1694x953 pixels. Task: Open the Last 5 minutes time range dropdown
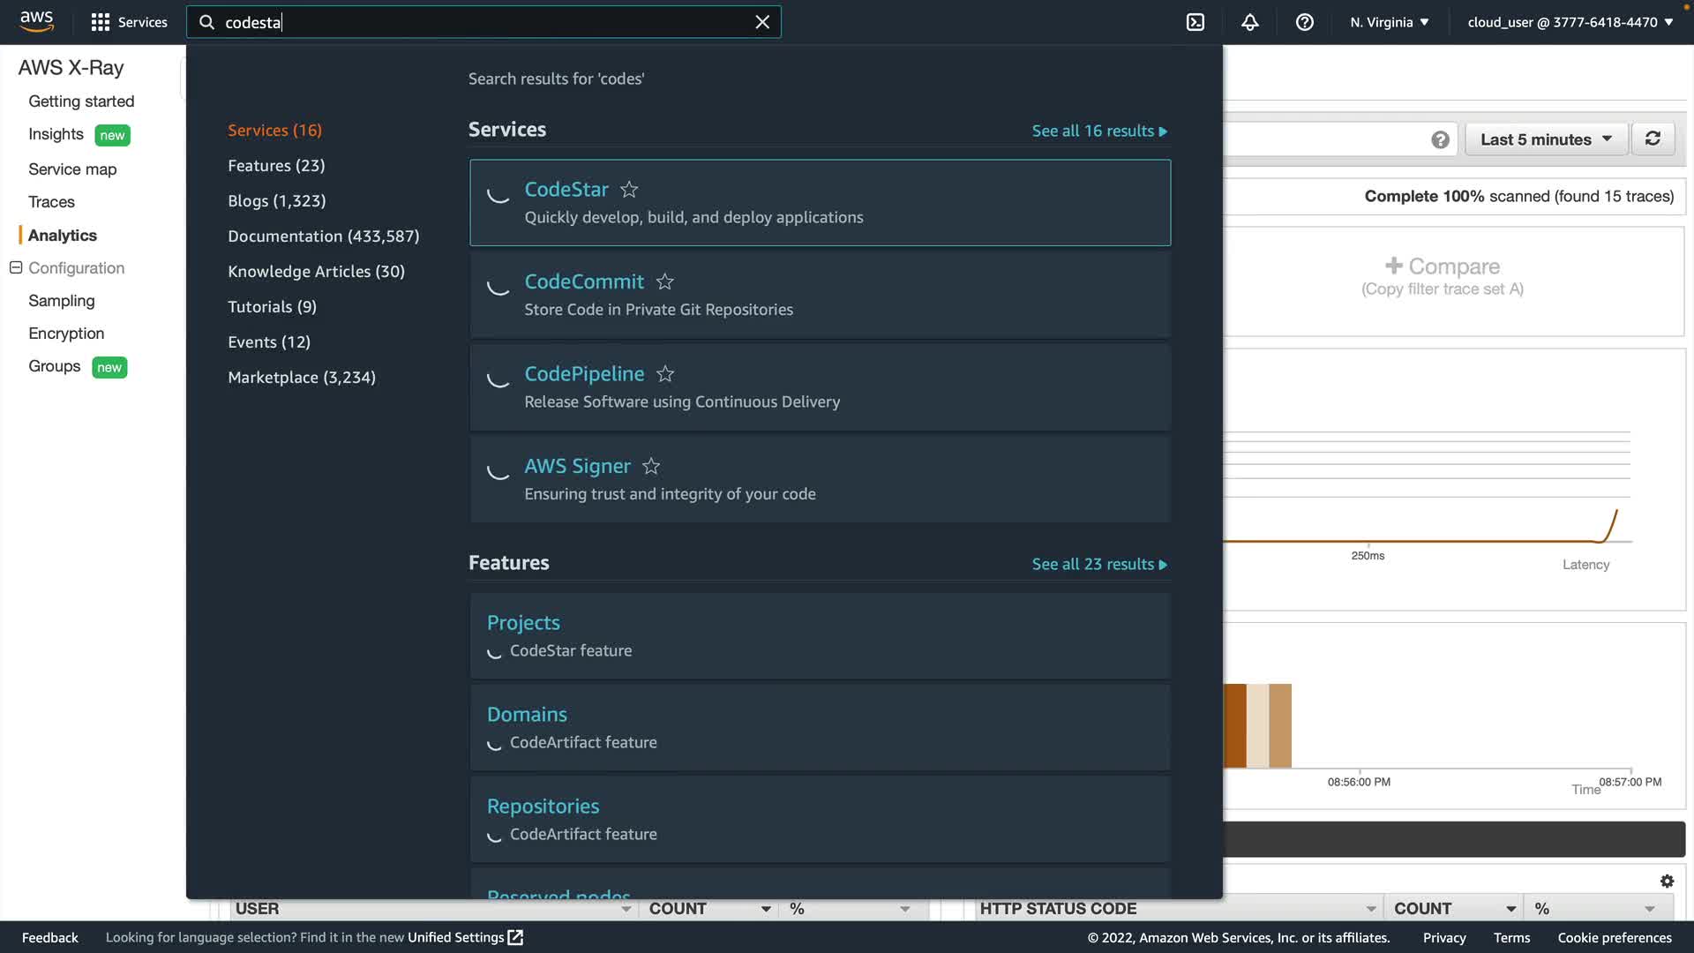coord(1546,139)
